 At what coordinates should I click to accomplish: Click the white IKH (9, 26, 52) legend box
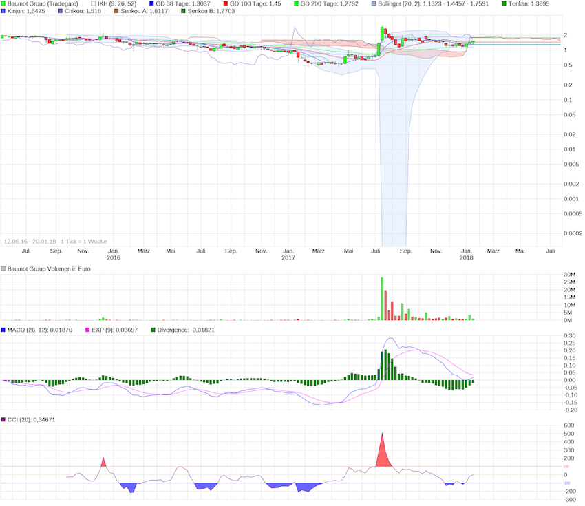[x=94, y=3]
